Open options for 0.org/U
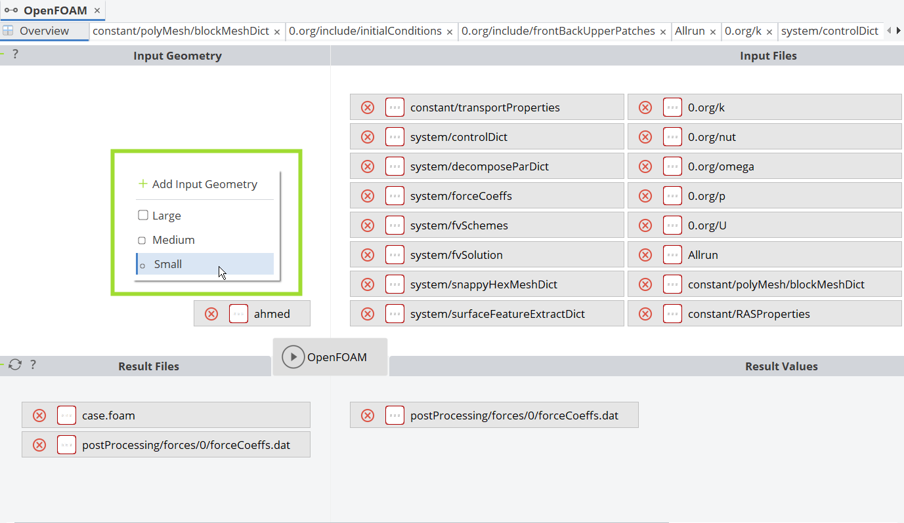The image size is (904, 523). (x=672, y=225)
